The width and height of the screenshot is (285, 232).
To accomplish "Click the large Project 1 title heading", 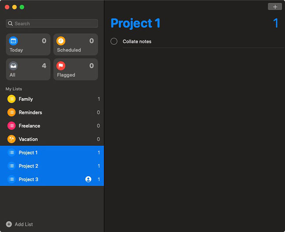I will (135, 23).
